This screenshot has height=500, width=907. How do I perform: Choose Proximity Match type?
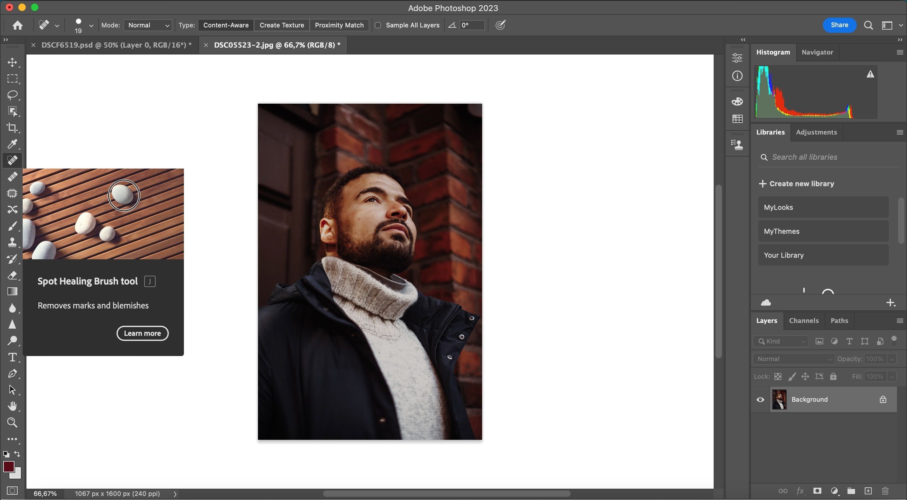339,25
